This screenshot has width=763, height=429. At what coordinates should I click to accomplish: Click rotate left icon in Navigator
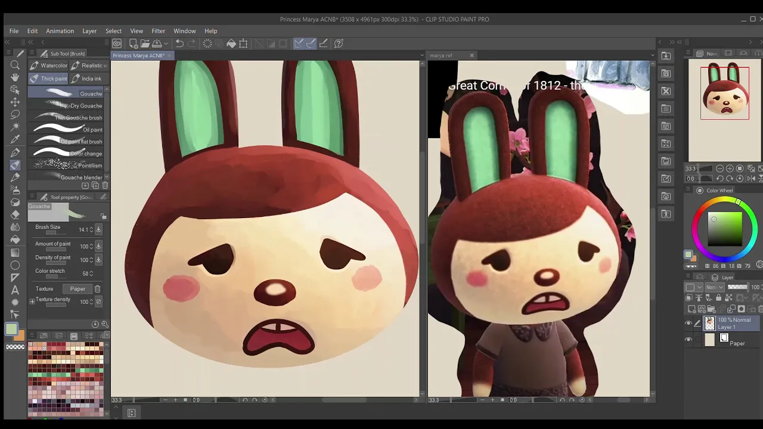[720, 179]
